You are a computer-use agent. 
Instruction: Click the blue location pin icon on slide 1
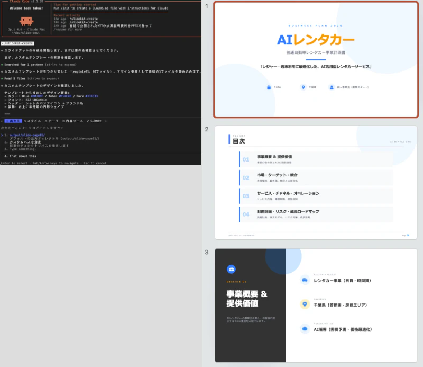(x=303, y=87)
